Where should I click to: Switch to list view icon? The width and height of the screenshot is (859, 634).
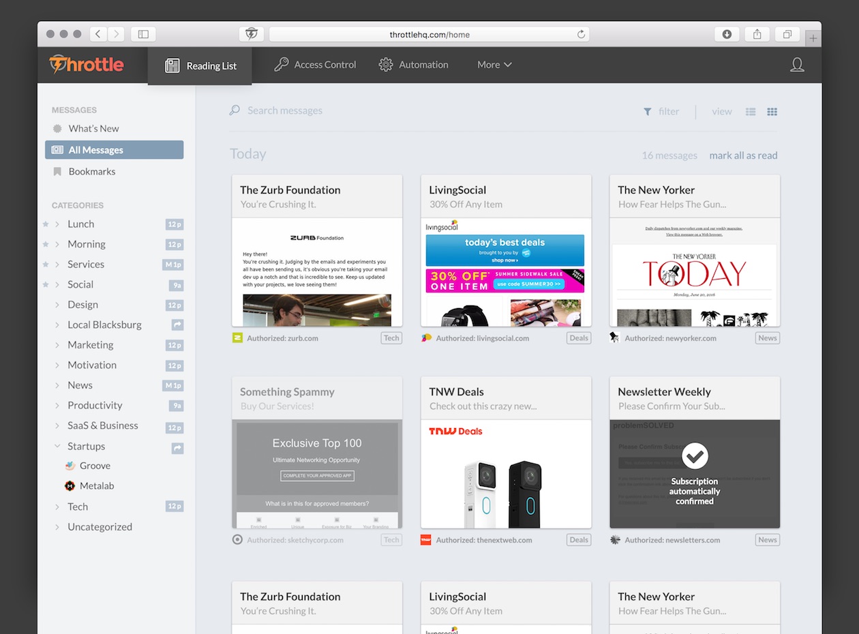(751, 112)
